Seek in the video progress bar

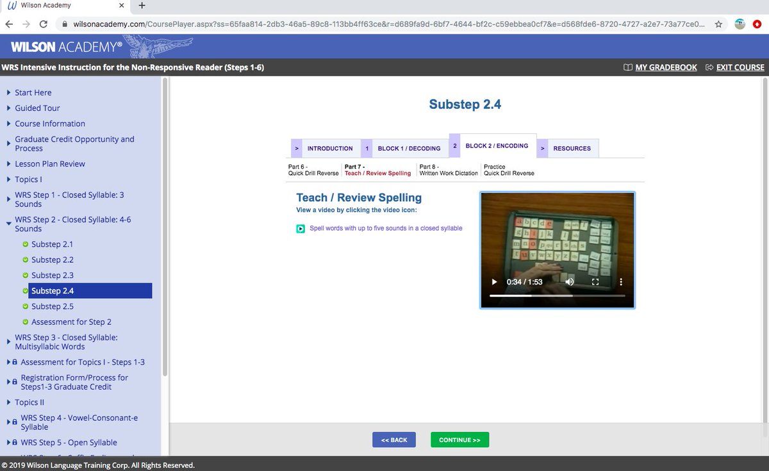tap(557, 296)
